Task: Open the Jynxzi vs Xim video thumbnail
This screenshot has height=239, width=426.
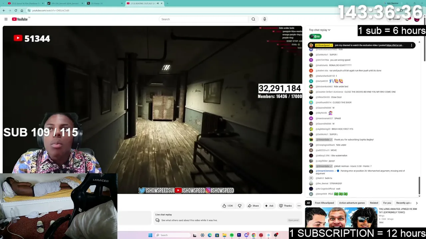Action: (x=341, y=217)
